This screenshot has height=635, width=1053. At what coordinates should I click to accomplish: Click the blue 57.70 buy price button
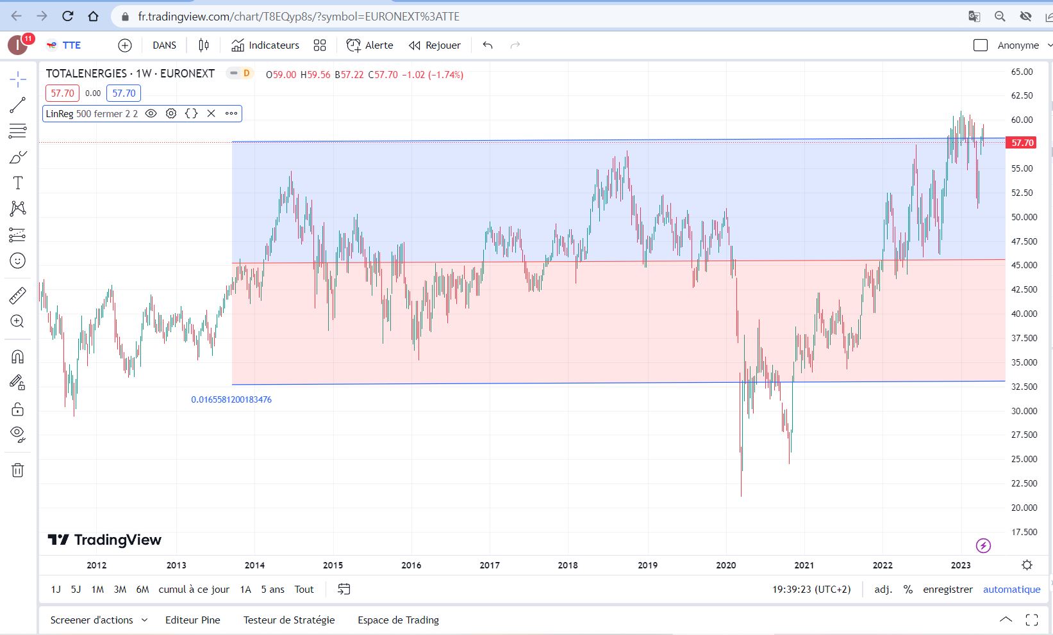124,93
